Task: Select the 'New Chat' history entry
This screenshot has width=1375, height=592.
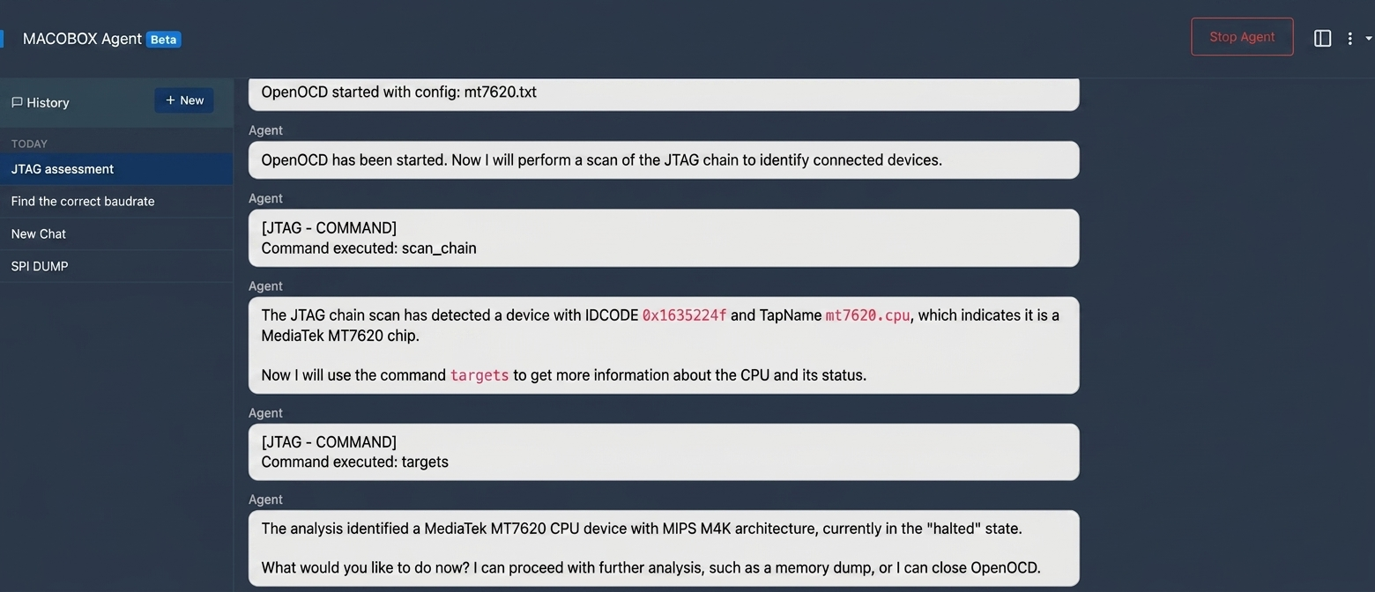Action: click(x=38, y=233)
